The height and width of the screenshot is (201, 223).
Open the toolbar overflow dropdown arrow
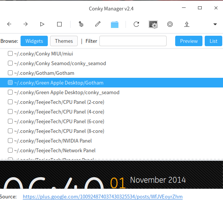[215, 25]
